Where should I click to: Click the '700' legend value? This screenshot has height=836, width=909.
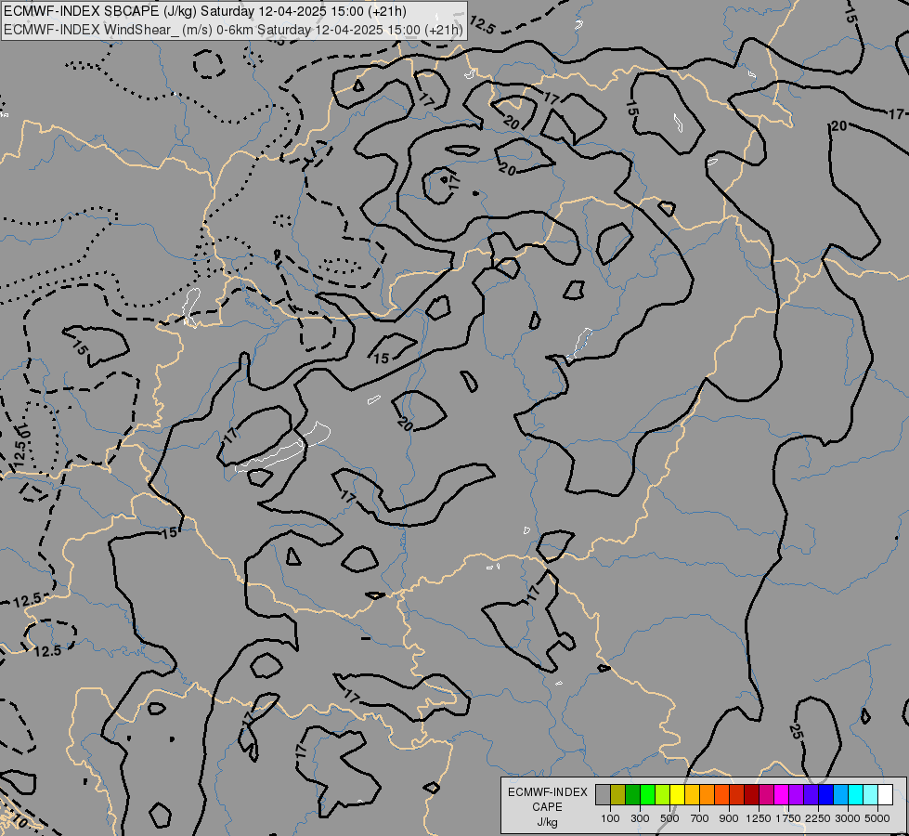[700, 818]
